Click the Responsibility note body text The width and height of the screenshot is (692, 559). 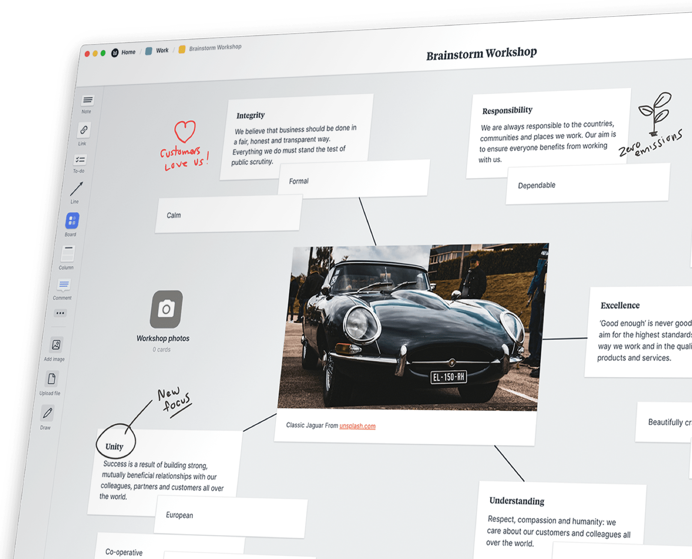coord(548,142)
